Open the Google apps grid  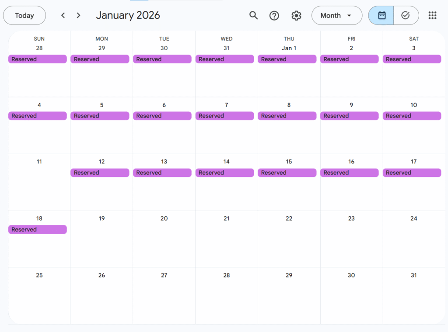tap(432, 15)
